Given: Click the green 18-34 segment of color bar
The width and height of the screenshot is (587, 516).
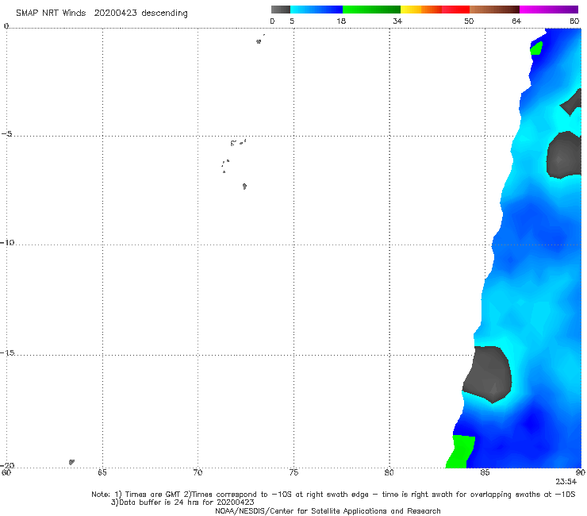Looking at the screenshot, I should 371,10.
